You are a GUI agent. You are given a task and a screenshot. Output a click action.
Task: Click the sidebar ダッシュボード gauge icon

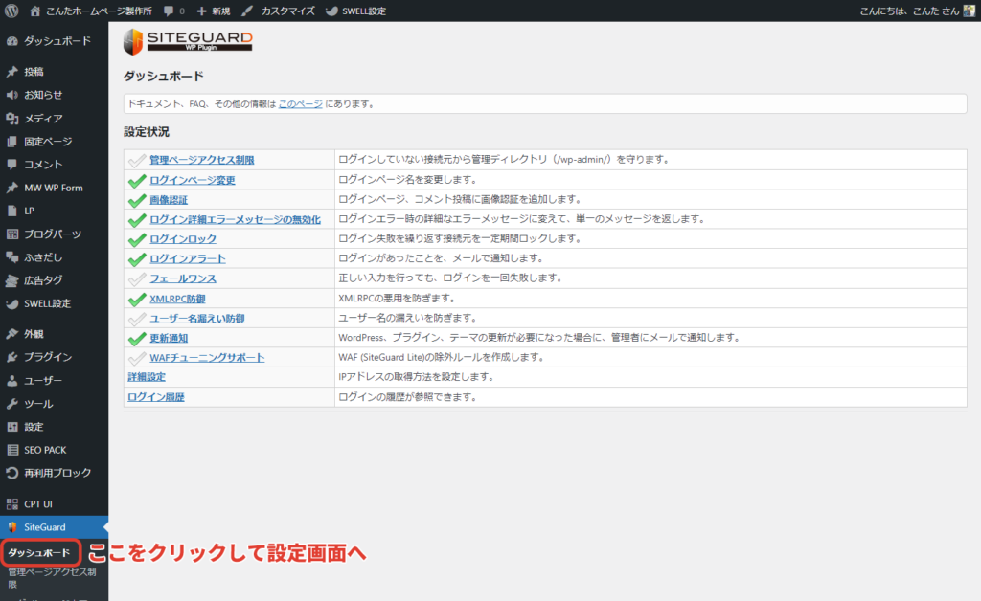11,41
